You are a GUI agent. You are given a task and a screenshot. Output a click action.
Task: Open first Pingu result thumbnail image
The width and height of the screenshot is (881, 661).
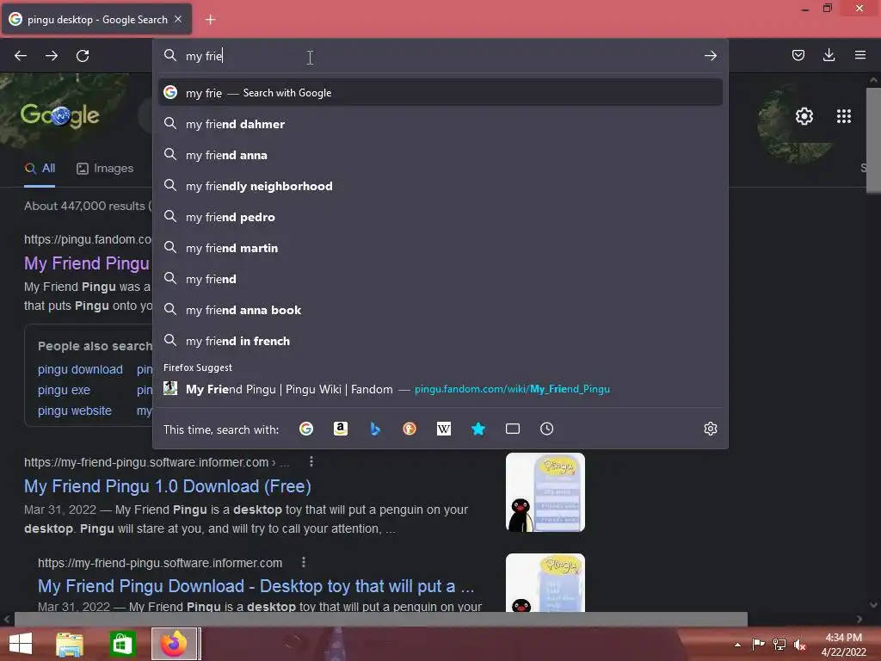point(545,492)
